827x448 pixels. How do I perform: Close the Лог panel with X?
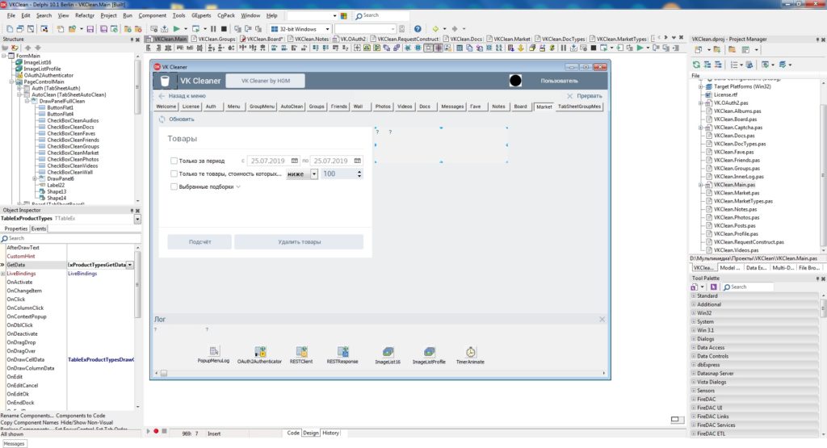point(602,320)
